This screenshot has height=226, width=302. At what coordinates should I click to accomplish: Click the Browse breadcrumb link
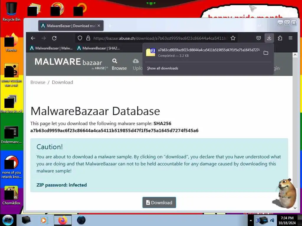[38, 82]
